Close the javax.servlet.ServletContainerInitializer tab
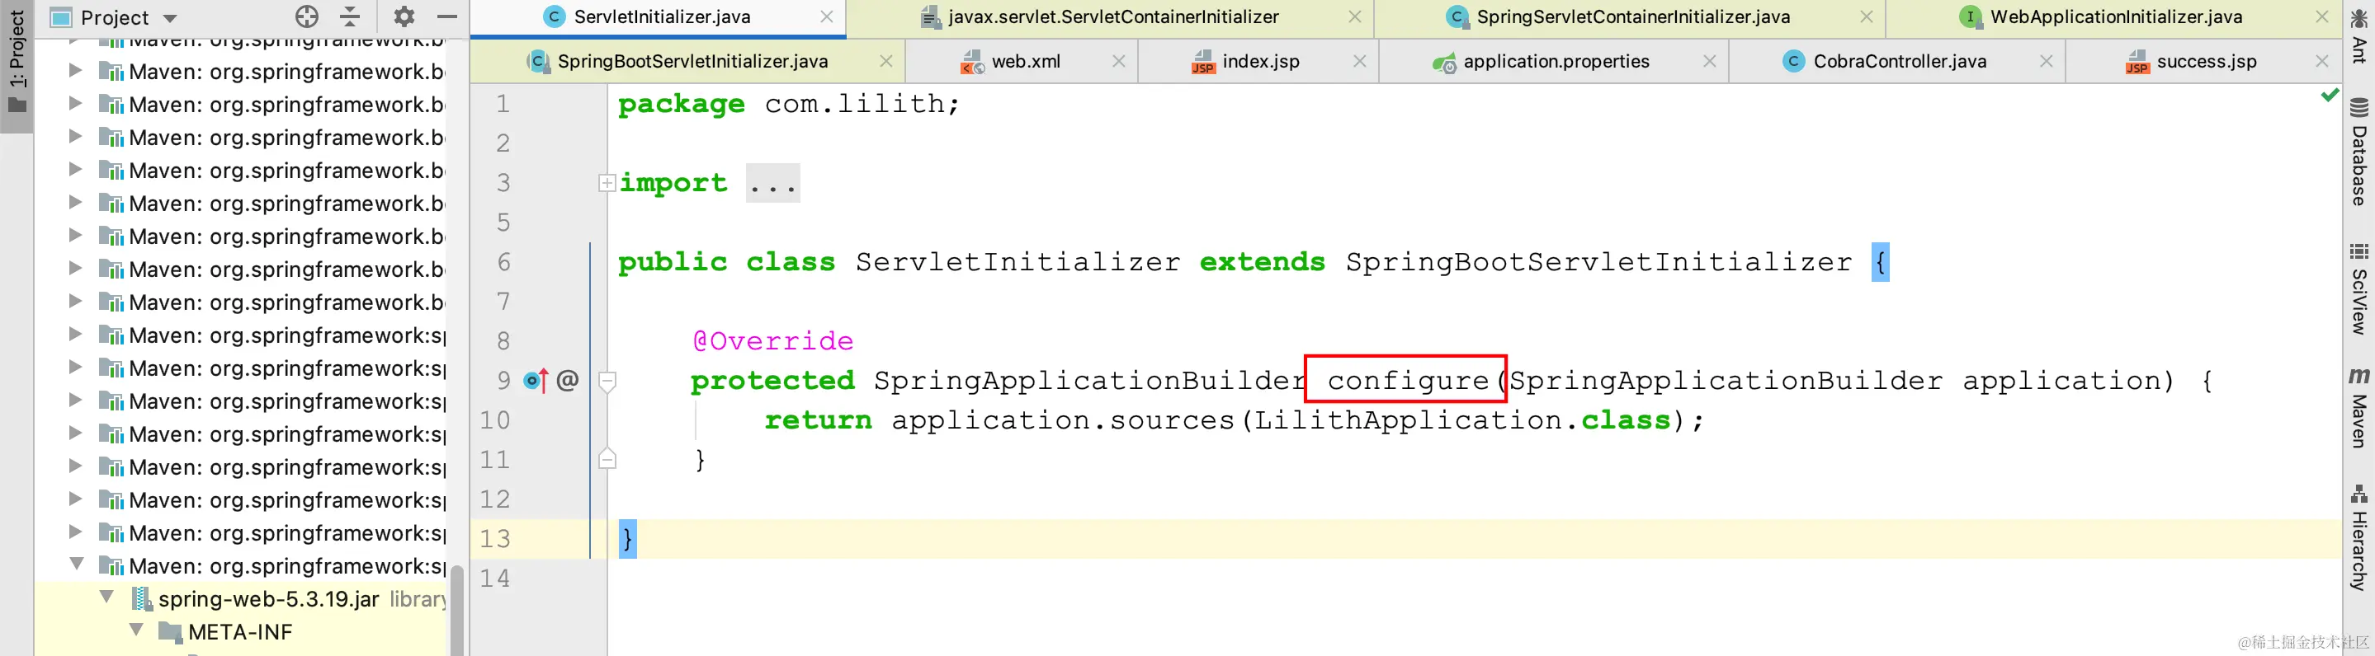The height and width of the screenshot is (656, 2375). click(1354, 16)
